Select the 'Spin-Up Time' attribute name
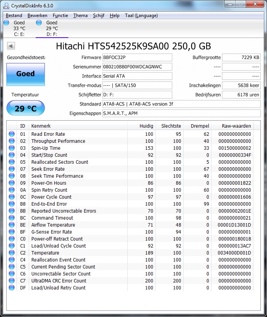Viewport: 267px width, 317px height. point(46,148)
